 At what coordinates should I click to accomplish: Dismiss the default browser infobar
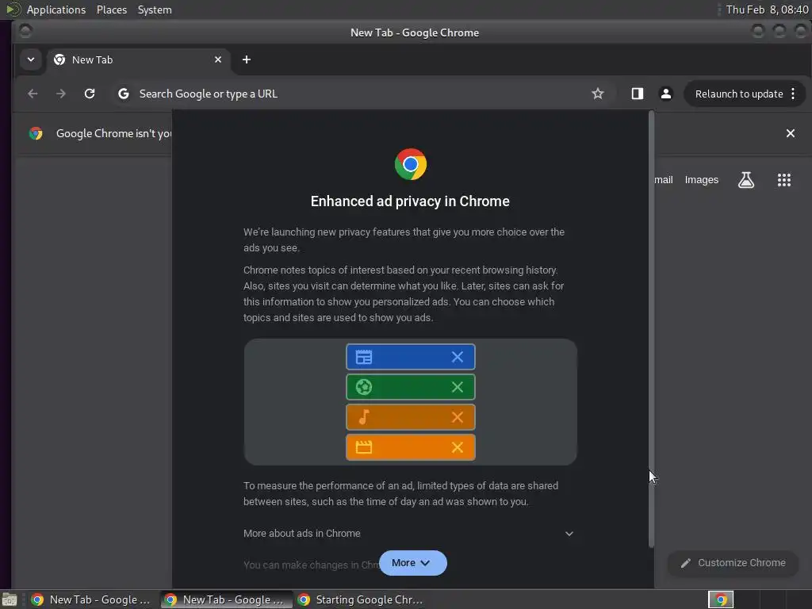coord(791,133)
